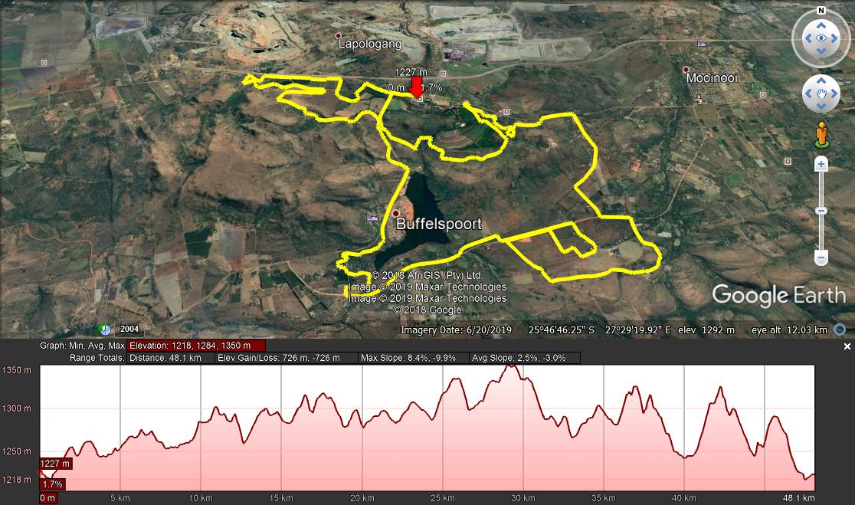This screenshot has width=855, height=505.
Task: Rotate view right using look joystick
Action: pos(834,38)
